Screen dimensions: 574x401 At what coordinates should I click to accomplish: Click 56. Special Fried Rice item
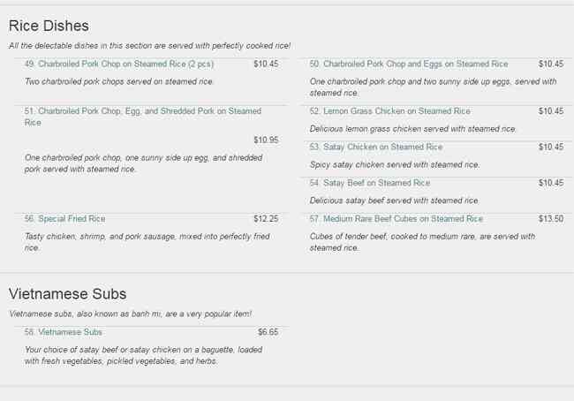pos(64,218)
